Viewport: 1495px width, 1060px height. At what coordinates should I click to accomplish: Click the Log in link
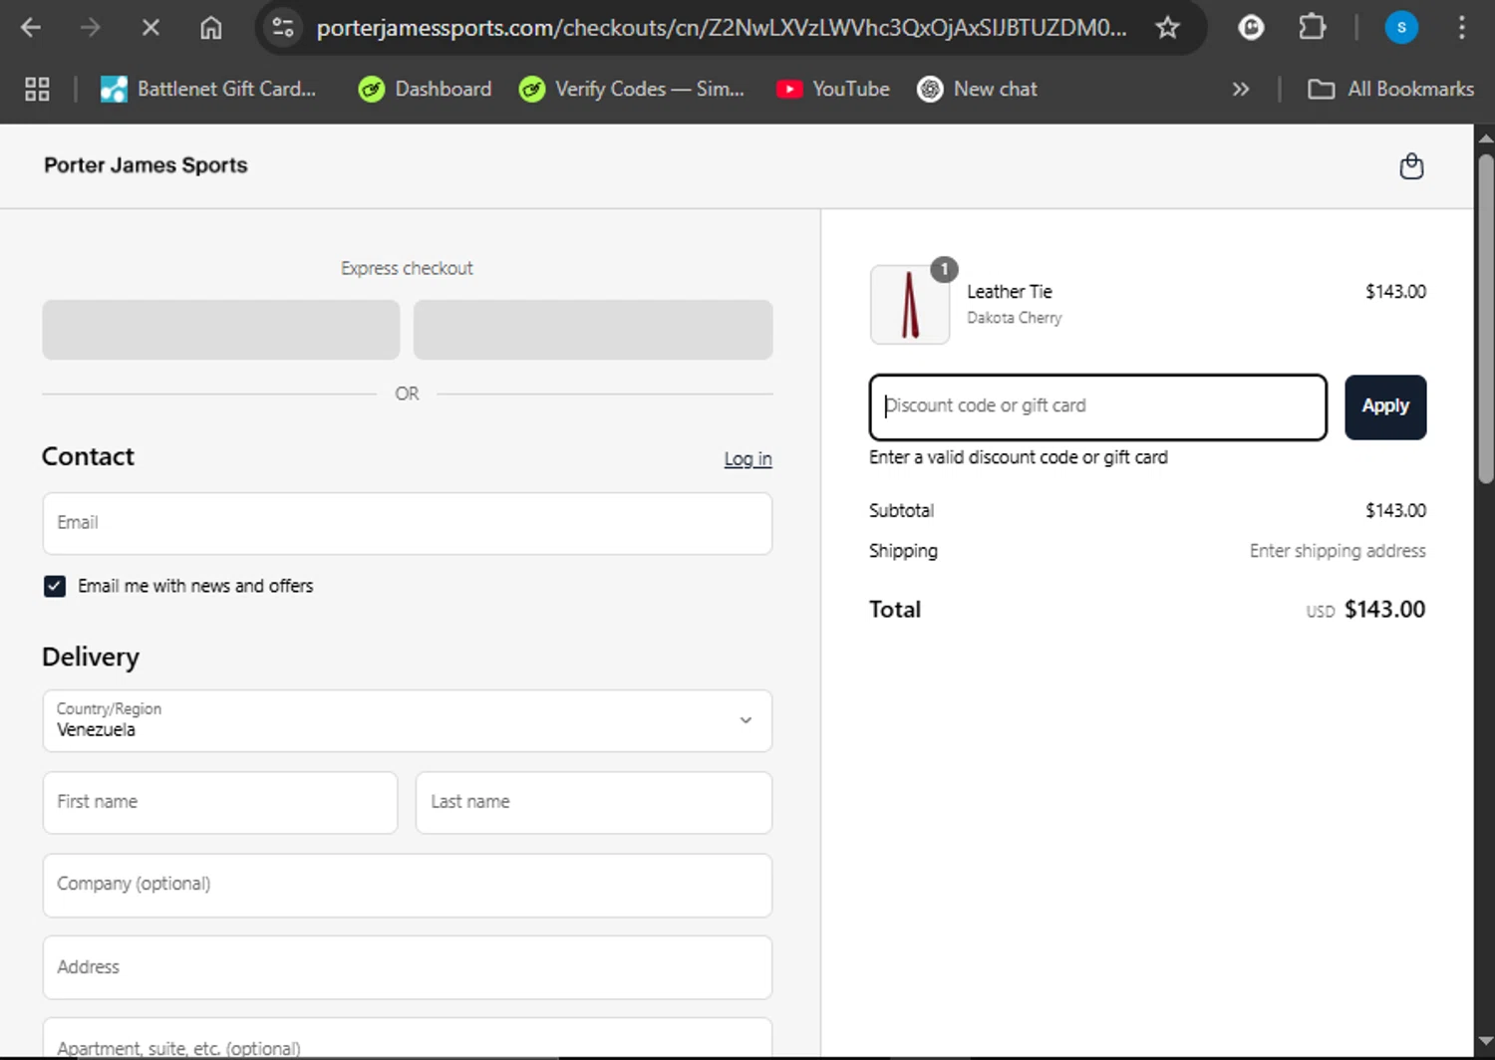747,459
